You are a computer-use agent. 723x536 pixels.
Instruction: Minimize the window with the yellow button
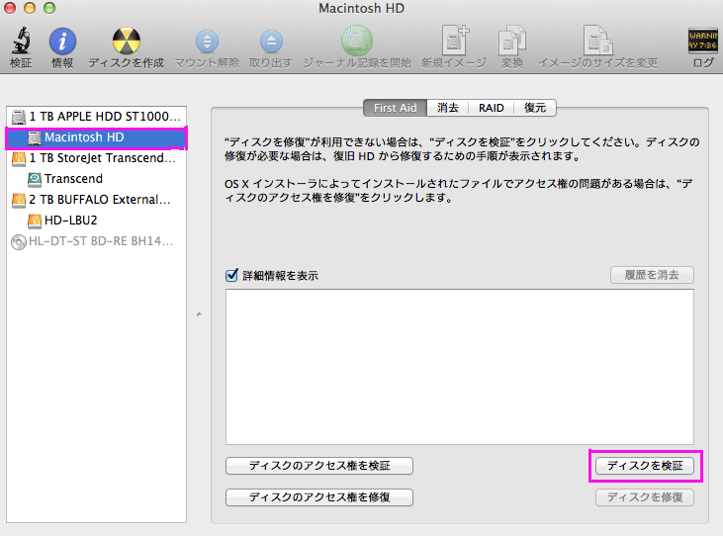(x=30, y=8)
